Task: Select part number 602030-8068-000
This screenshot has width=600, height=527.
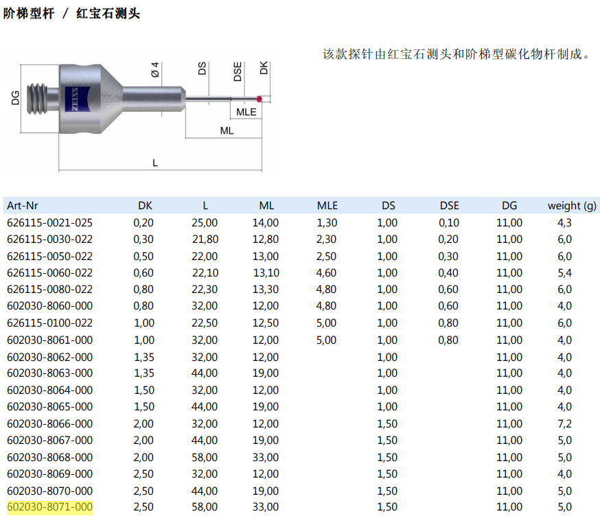Action: [x=49, y=457]
